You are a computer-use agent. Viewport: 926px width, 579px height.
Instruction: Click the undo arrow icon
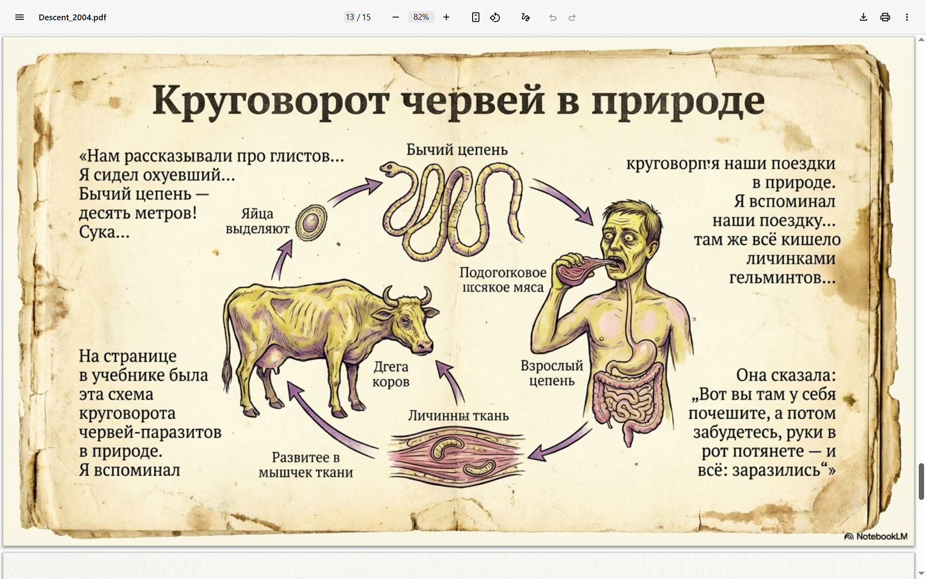(553, 17)
